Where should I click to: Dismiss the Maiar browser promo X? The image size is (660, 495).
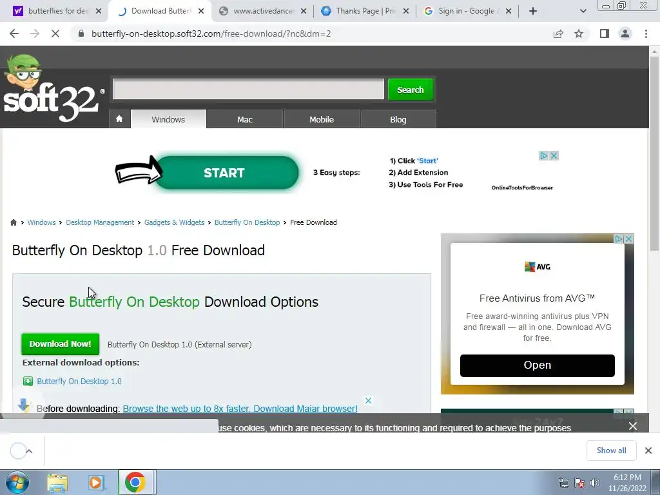pos(368,400)
